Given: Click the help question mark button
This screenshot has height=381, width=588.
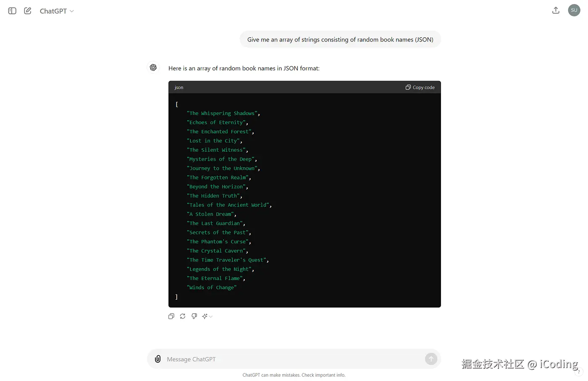Looking at the screenshot, I should coord(579,372).
